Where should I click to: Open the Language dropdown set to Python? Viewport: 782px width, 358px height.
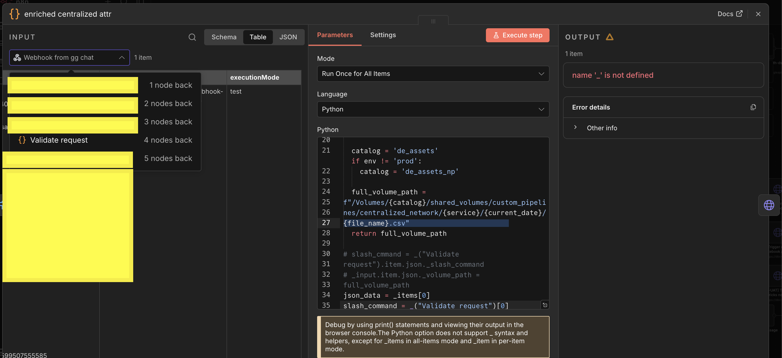click(x=433, y=109)
